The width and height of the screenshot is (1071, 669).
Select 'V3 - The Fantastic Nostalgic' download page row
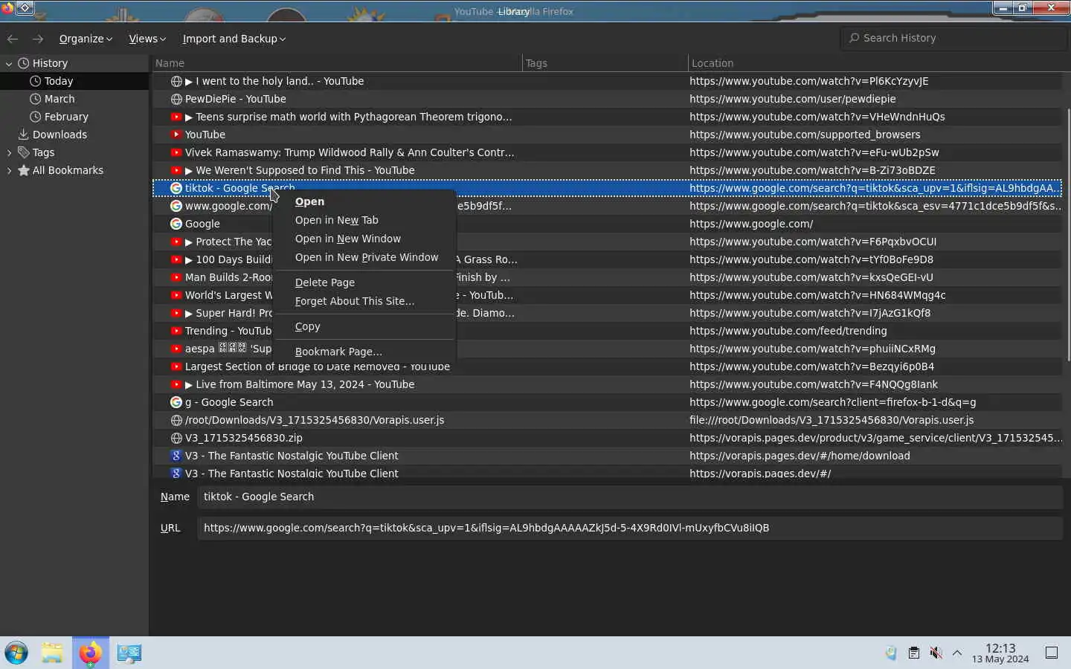pos(607,456)
